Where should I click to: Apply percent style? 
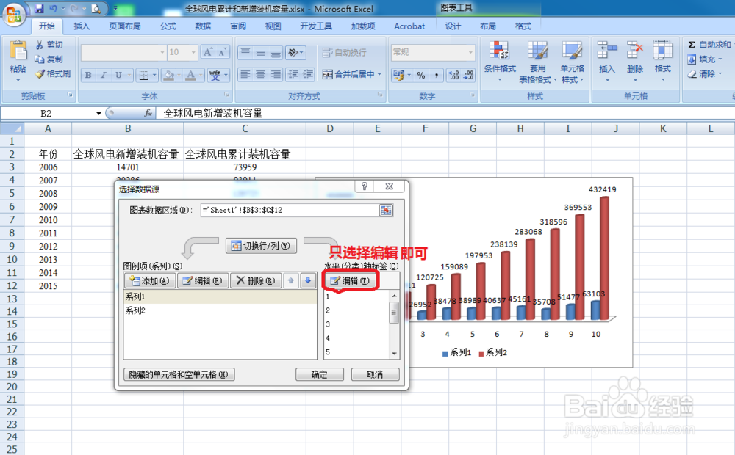click(x=421, y=75)
